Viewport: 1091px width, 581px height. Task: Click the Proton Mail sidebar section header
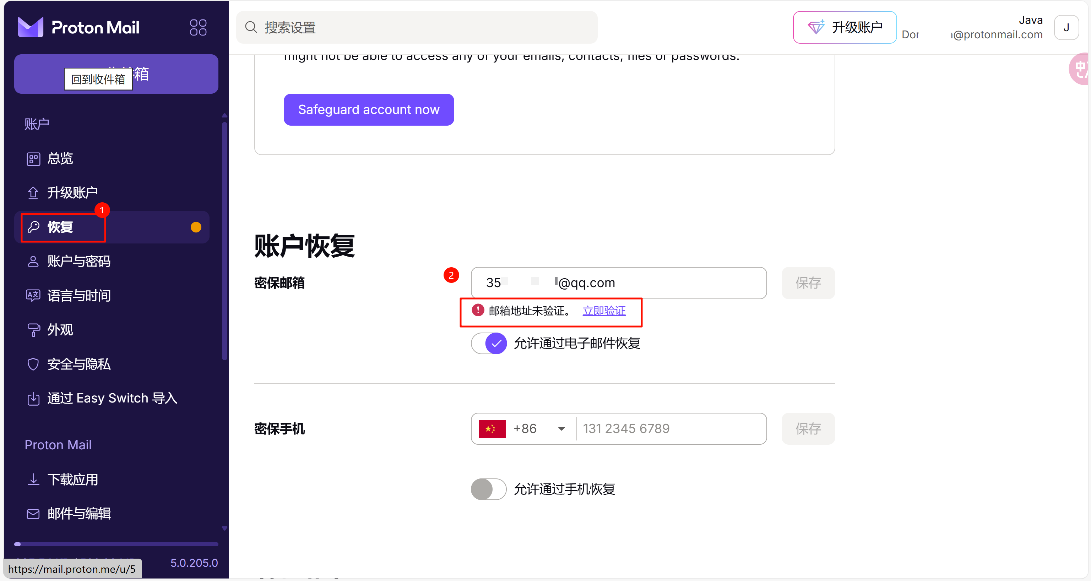[58, 445]
